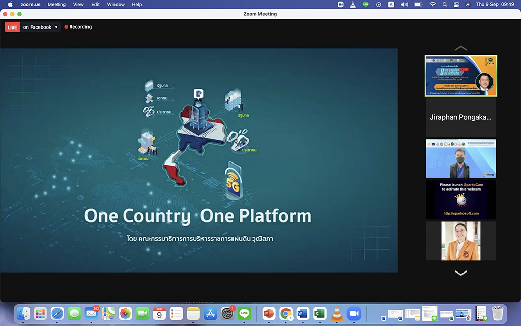Open Zoom app in dock
This screenshot has height=326, width=521.
pyautogui.click(x=354, y=313)
